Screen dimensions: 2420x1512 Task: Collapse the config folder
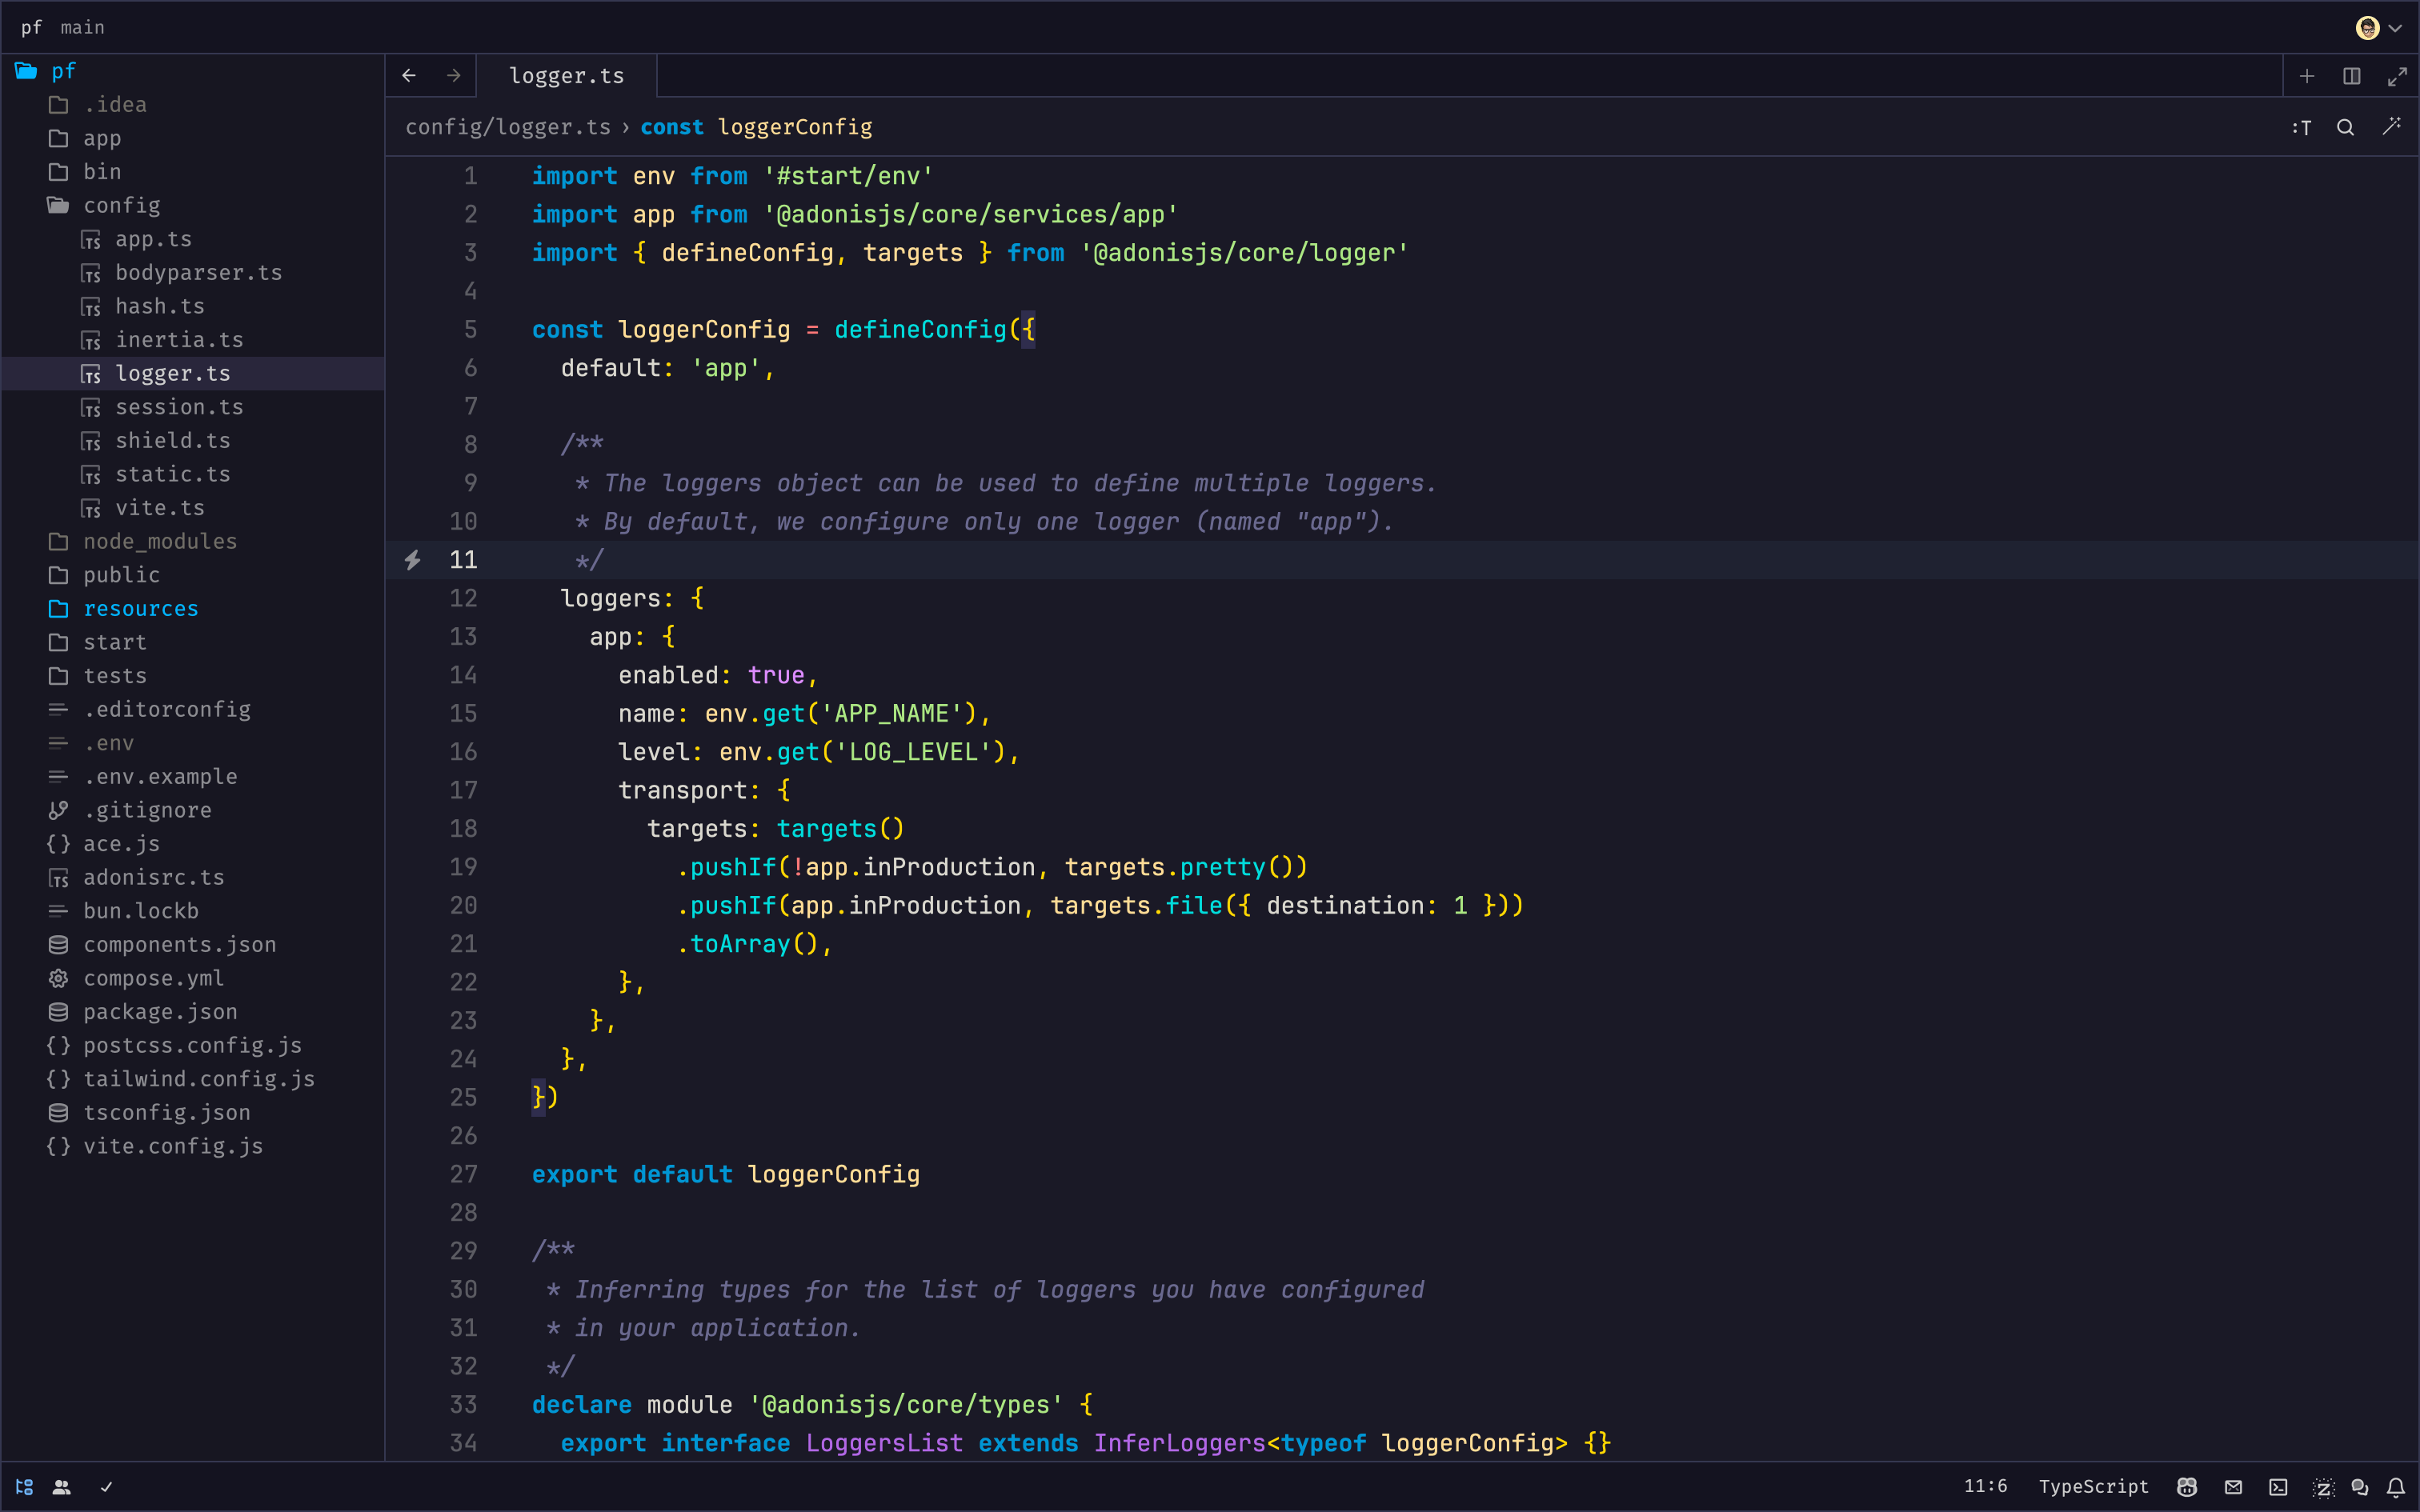121,205
